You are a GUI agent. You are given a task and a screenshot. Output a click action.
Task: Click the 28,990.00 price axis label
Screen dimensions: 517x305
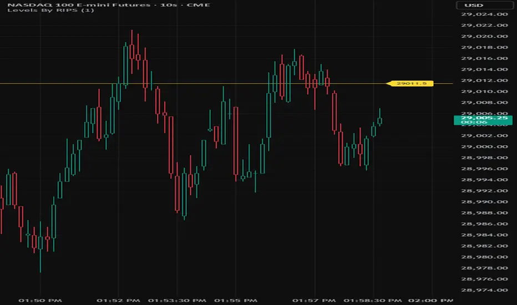(484, 202)
